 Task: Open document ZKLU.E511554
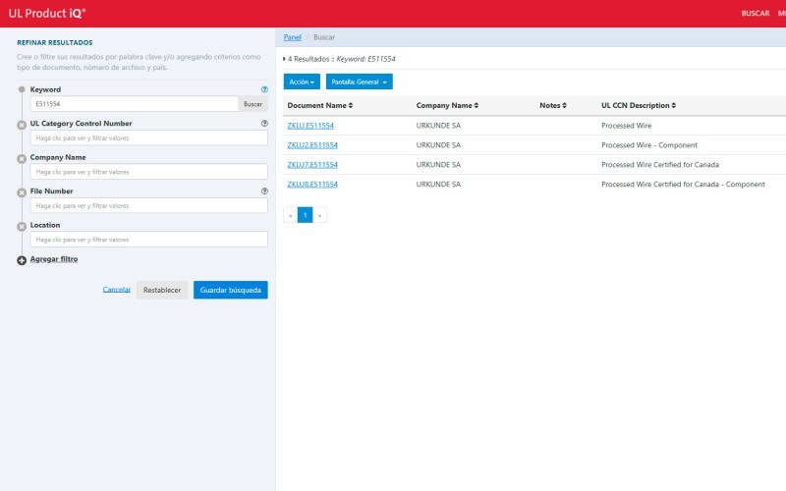point(310,126)
